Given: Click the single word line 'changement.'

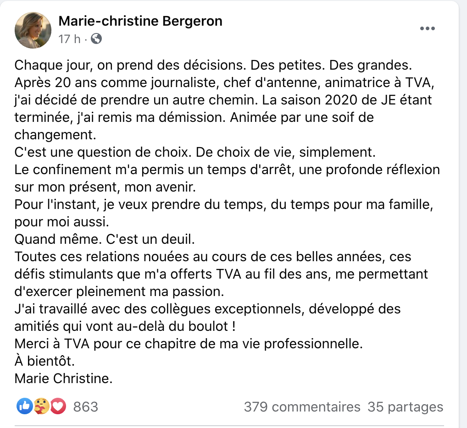Looking at the screenshot, I should tap(55, 135).
